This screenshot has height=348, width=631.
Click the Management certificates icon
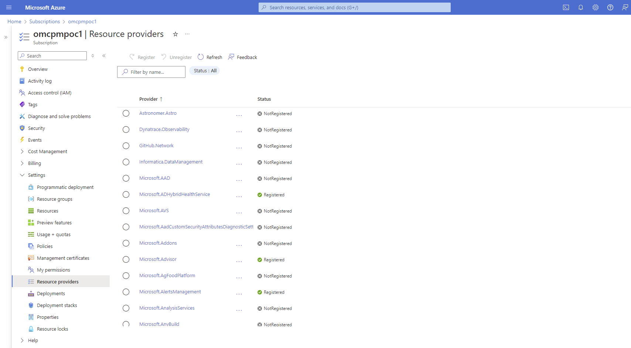coord(31,258)
